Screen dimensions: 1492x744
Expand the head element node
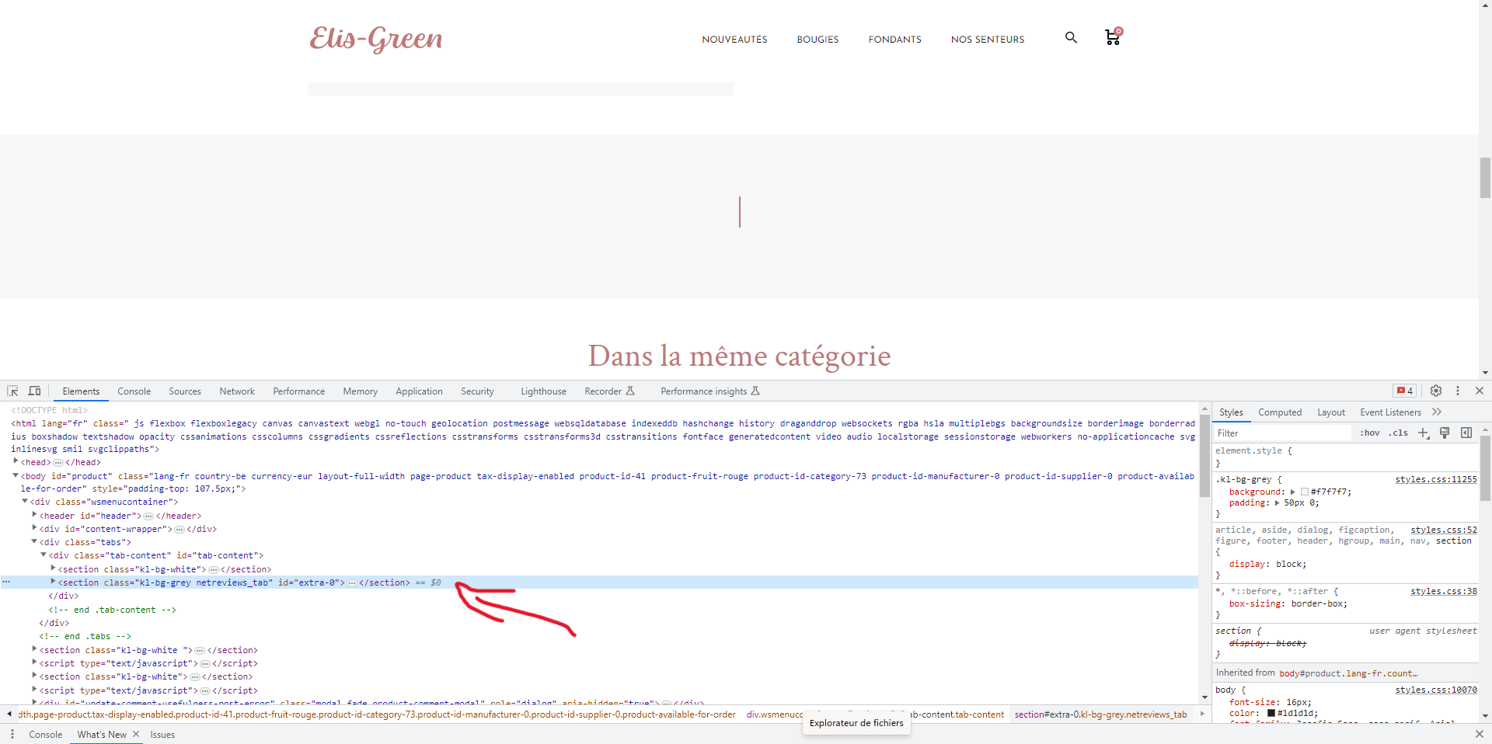[x=16, y=461]
